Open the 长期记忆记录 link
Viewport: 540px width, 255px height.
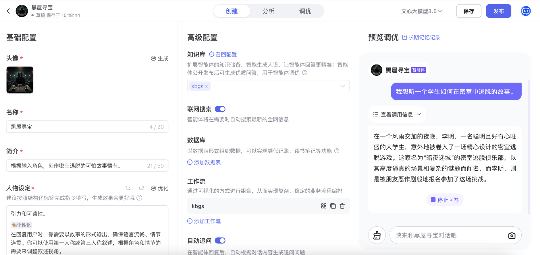click(x=421, y=38)
